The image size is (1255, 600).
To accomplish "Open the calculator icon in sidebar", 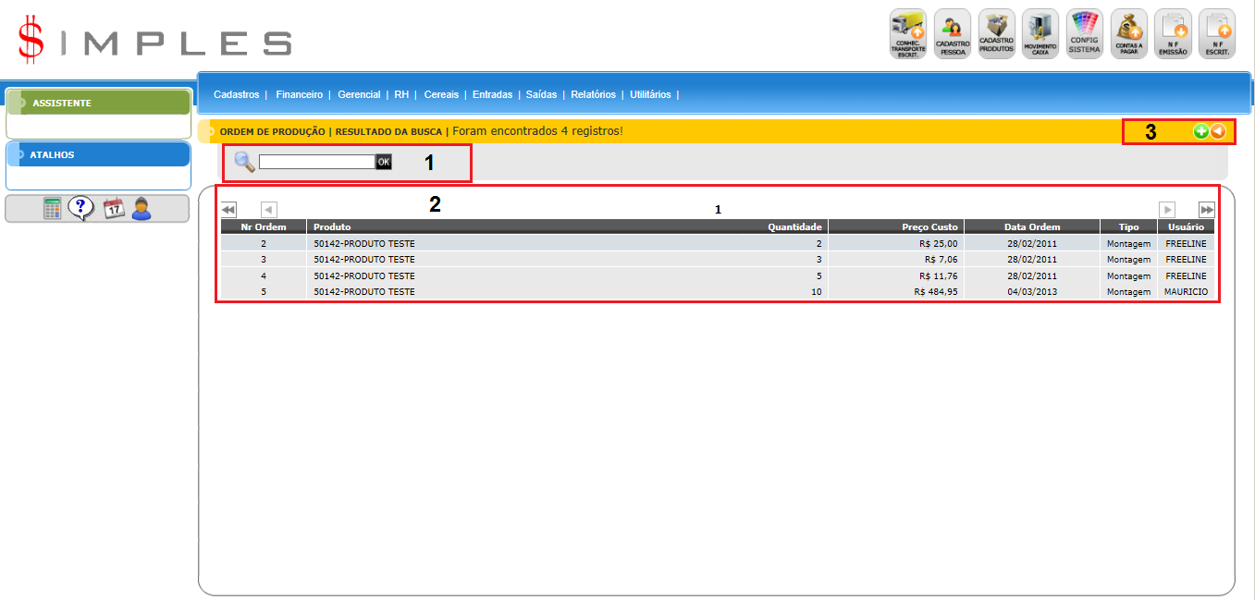I will pos(53,209).
